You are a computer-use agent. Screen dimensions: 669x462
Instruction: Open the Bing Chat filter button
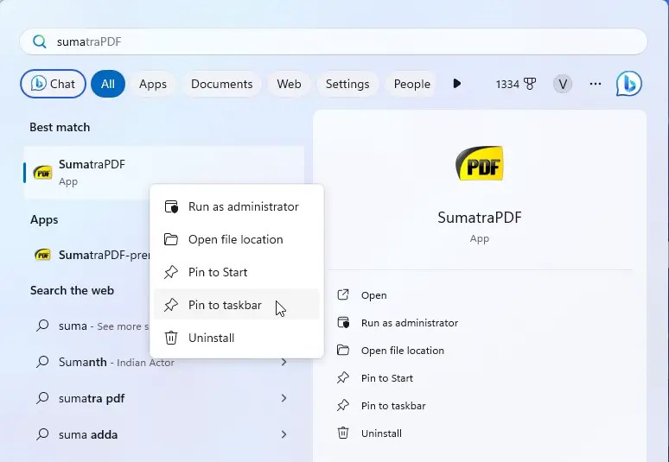[53, 84]
